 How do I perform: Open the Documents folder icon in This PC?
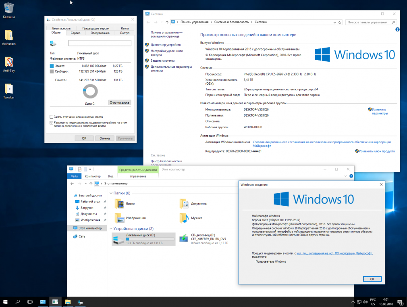[x=184, y=204]
